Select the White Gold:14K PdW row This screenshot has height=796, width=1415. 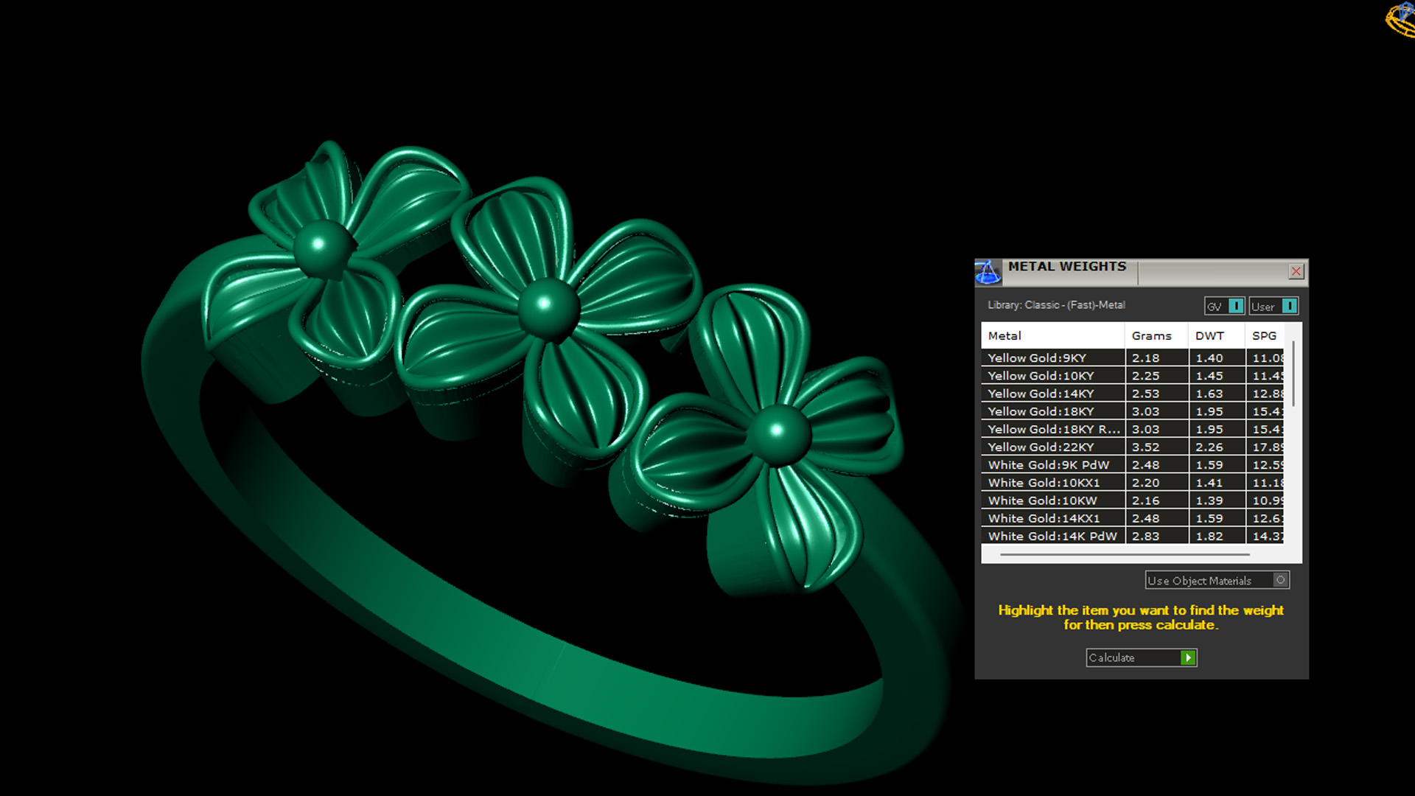tap(1132, 536)
